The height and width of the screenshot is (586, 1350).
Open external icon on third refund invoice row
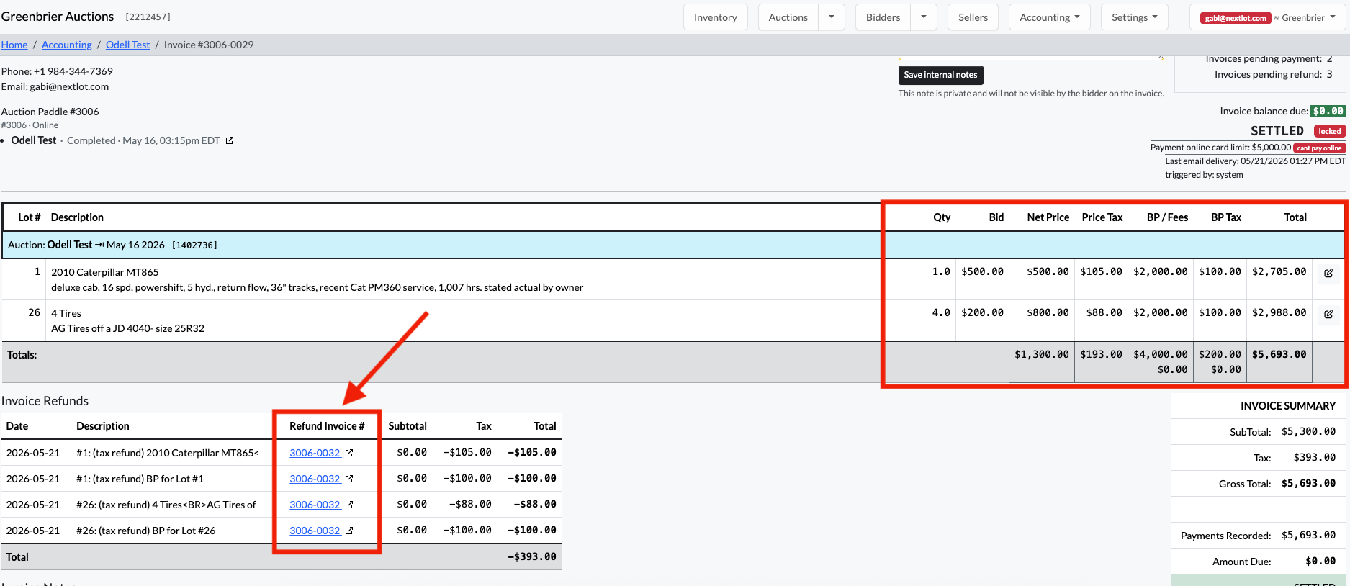click(x=349, y=505)
